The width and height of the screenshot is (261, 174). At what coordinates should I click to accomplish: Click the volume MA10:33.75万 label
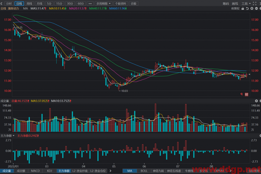coord(61,101)
